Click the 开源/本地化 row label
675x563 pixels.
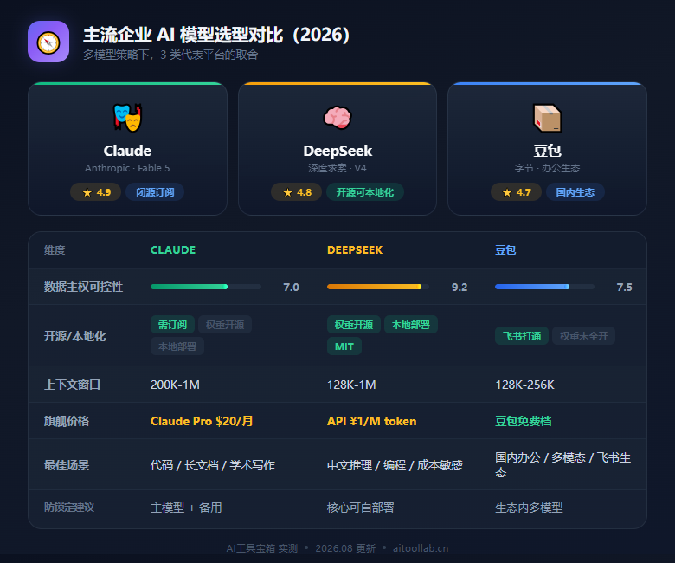coord(75,336)
